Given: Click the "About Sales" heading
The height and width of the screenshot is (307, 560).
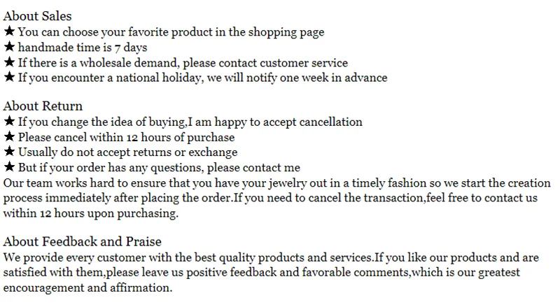Looking at the screenshot, I should click(38, 16).
